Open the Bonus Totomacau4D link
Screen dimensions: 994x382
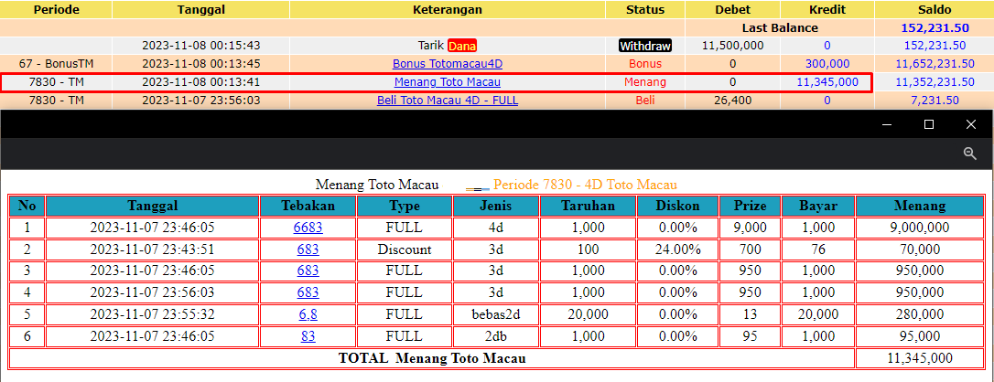(448, 64)
